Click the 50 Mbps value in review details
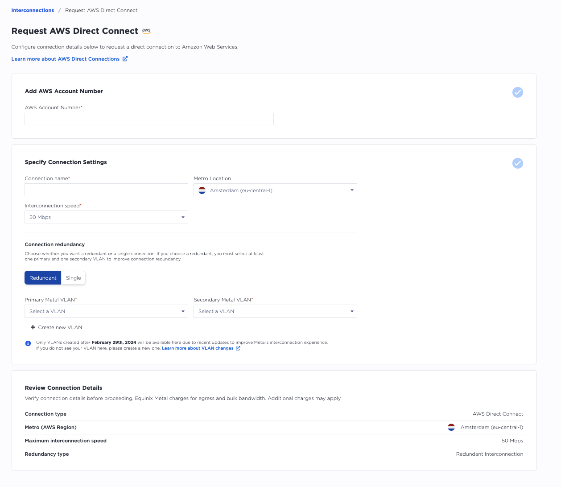 [512, 441]
